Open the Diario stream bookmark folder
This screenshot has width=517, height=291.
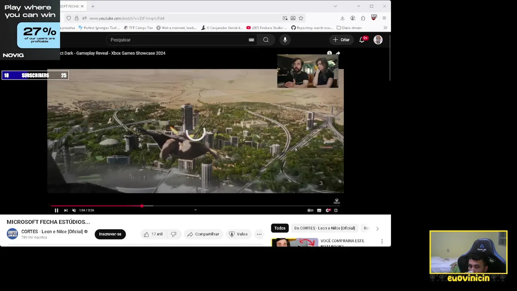coord(349,28)
